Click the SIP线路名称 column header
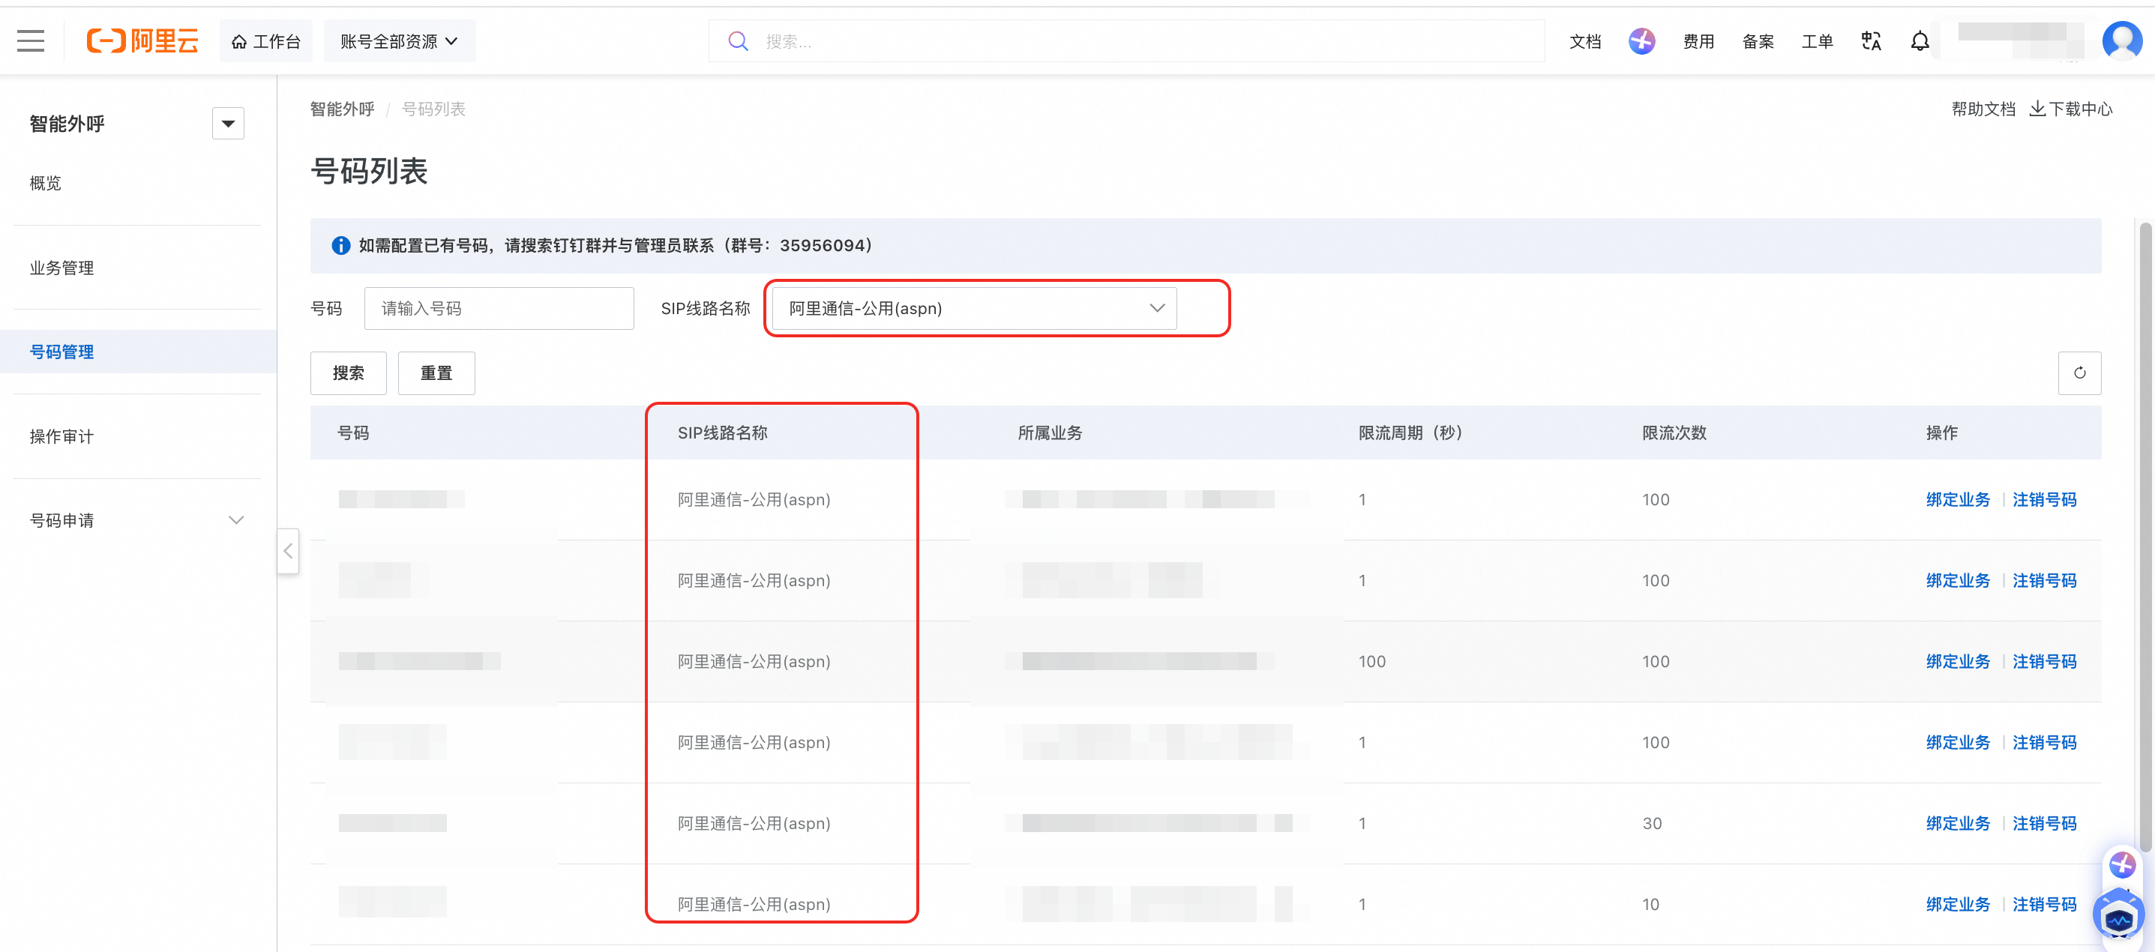This screenshot has width=2155, height=952. (x=722, y=433)
